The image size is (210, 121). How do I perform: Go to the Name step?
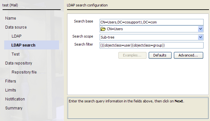point(11,18)
